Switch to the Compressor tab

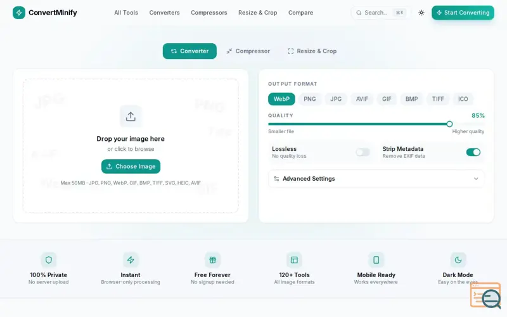[248, 51]
